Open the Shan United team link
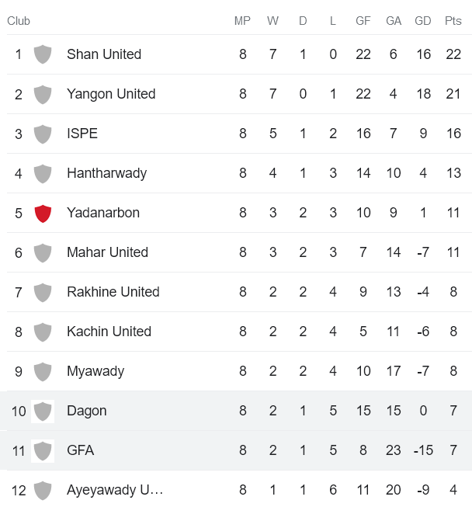The image size is (472, 514). coord(104,54)
